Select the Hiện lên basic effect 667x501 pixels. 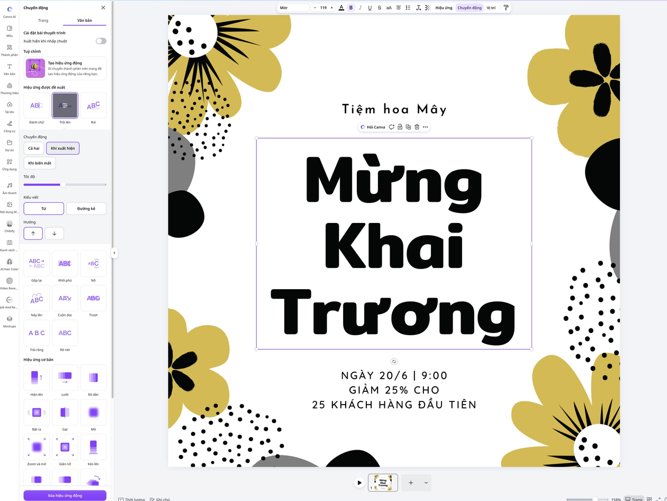click(37, 378)
